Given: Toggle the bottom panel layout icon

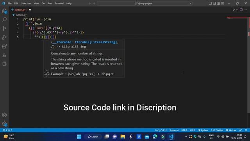Looking at the screenshot, I should [x=214, y=3].
